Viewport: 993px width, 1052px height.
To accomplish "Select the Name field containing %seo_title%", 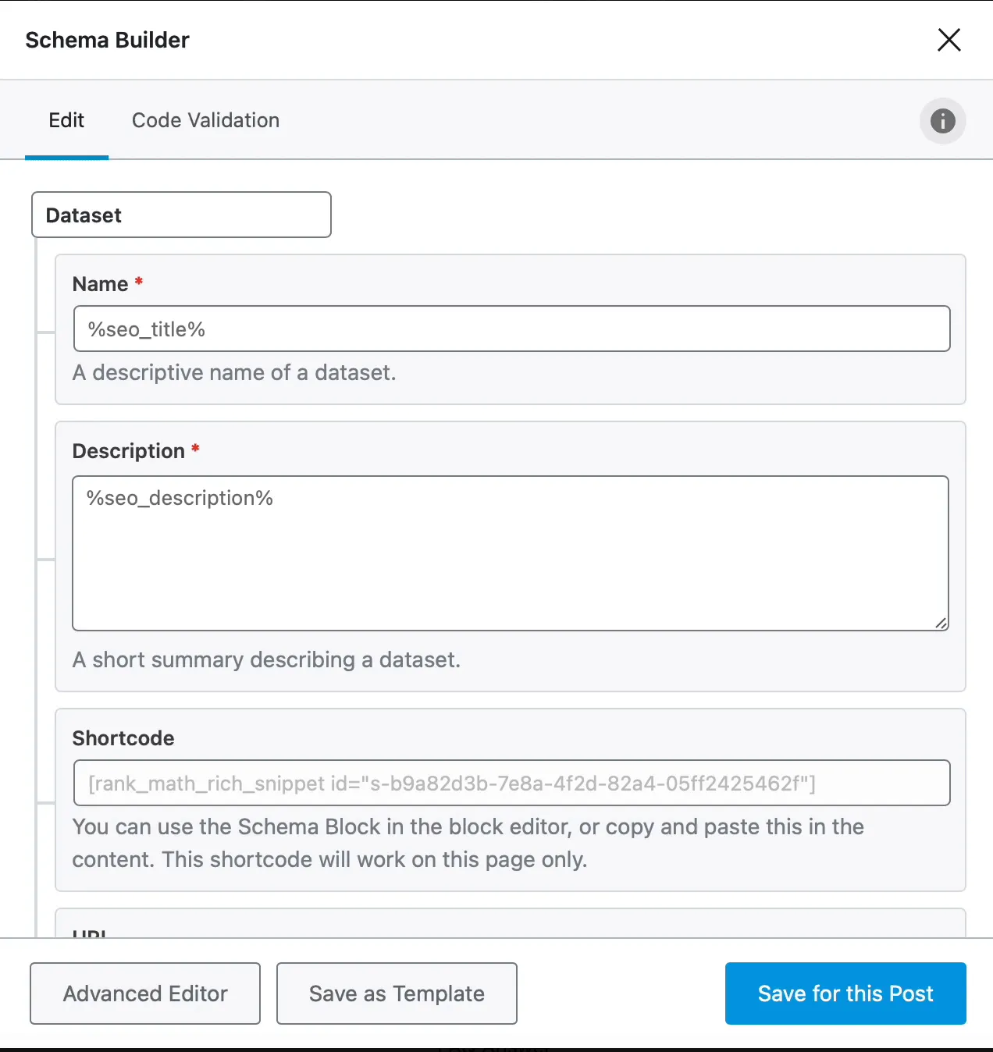I will pyautogui.click(x=511, y=329).
